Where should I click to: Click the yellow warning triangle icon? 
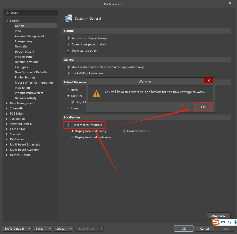[97, 93]
